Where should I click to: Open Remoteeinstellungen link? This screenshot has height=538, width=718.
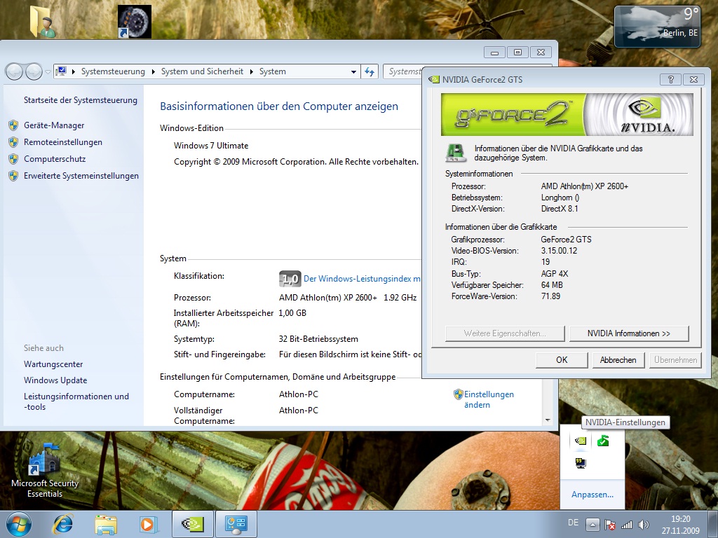[62, 142]
